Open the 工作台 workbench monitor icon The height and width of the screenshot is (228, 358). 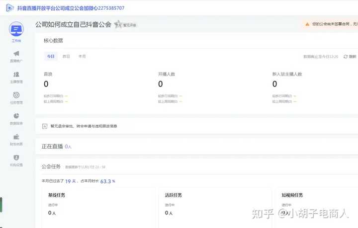coord(16,29)
